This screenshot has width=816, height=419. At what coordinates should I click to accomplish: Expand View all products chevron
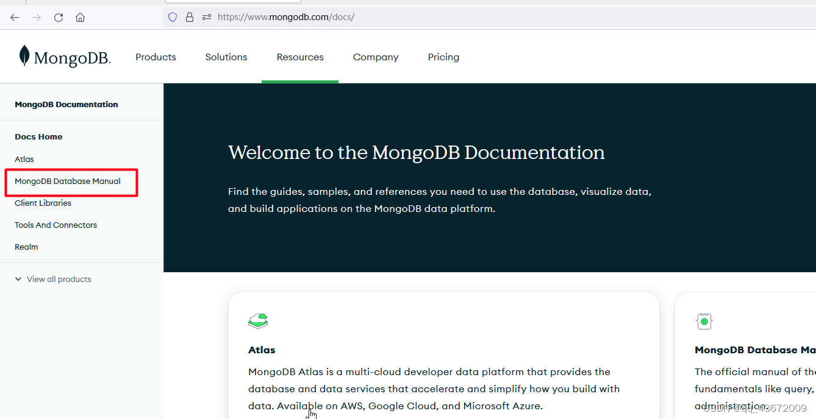point(18,279)
